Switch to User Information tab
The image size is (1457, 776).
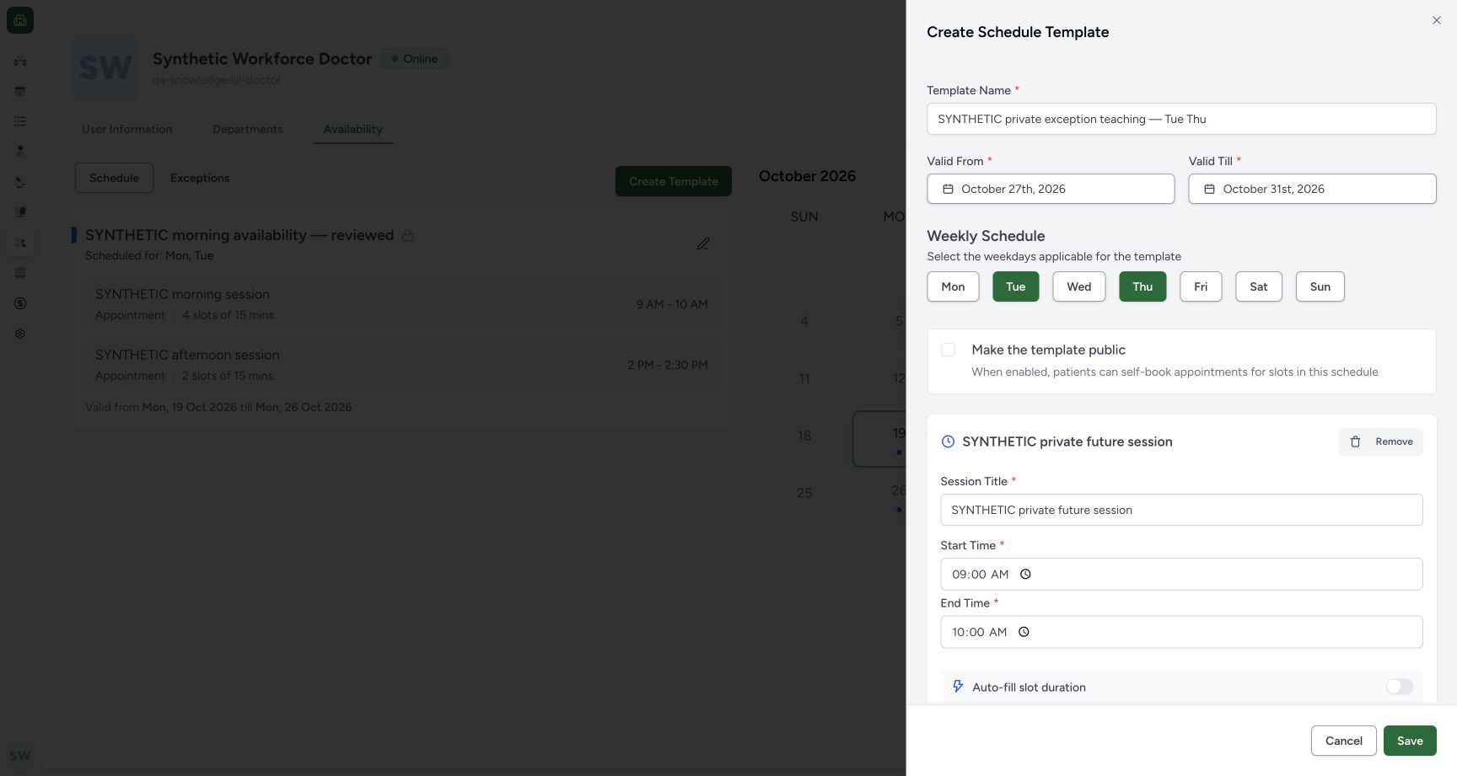pos(127,129)
